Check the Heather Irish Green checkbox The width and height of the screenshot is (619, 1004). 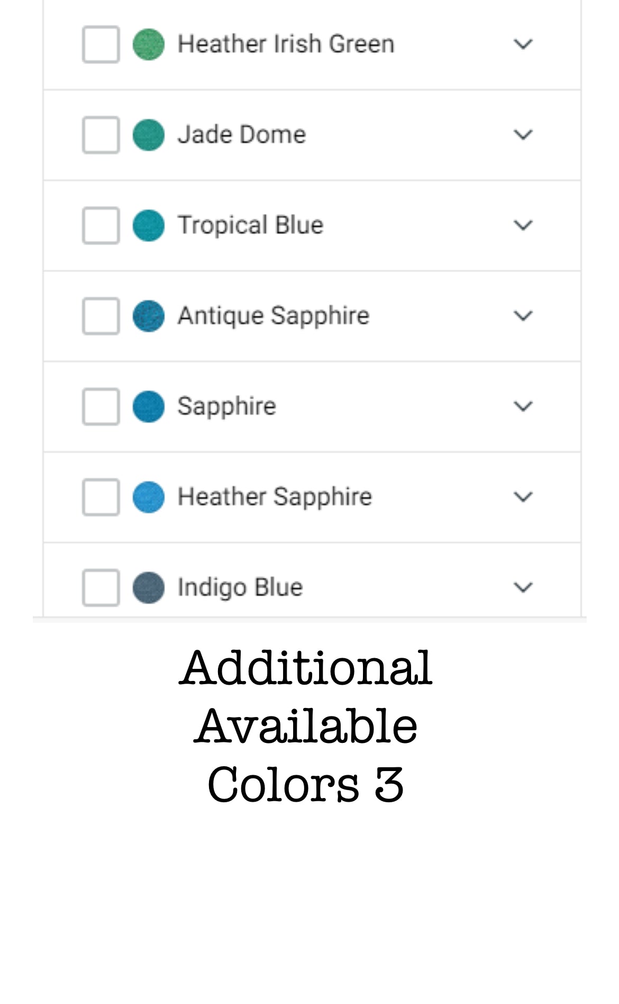tap(101, 44)
